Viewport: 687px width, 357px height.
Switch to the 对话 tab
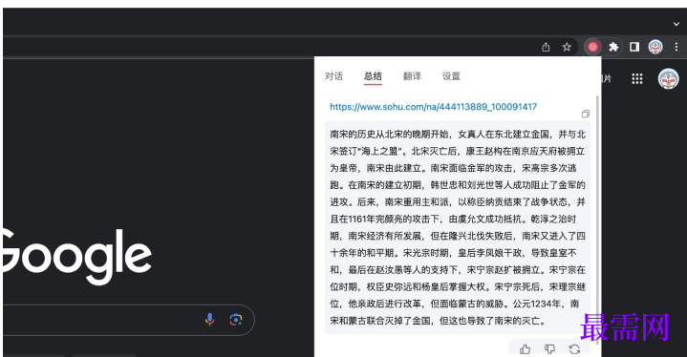point(333,76)
